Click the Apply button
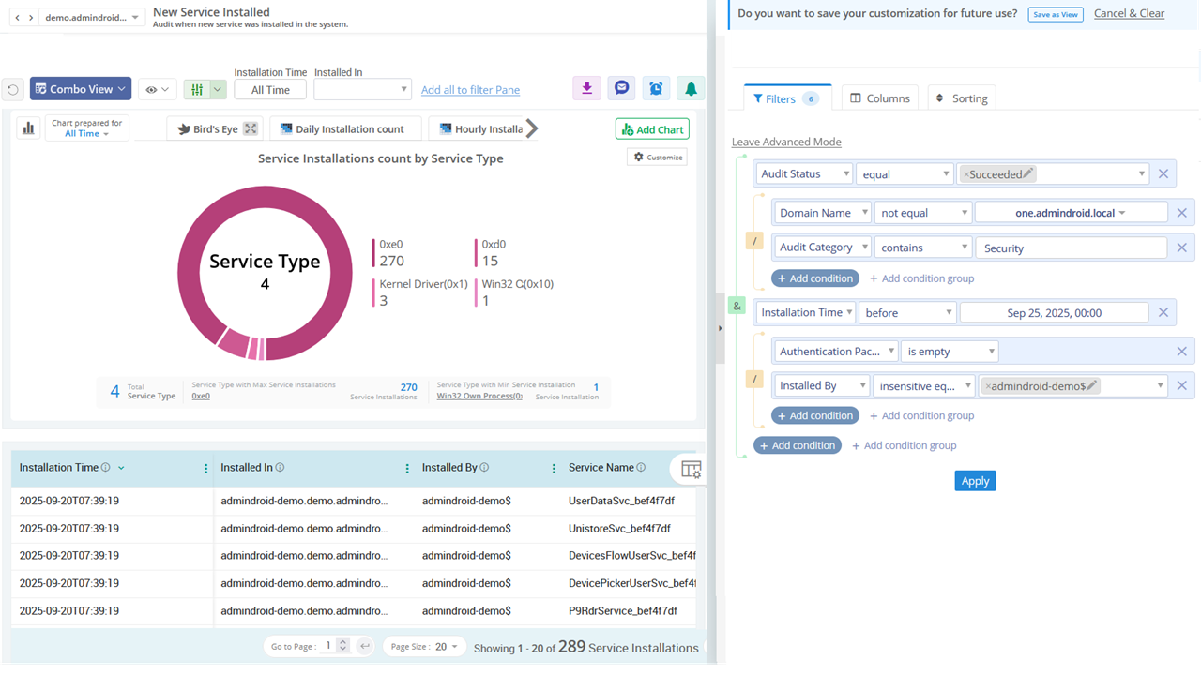1201x675 pixels. pyautogui.click(x=975, y=481)
